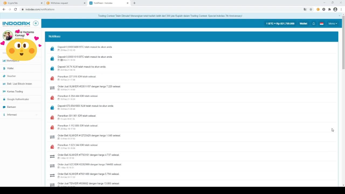Click the Google Translate icon in address bar
Image resolution: width=345 pixels, height=194 pixels.
point(305,9)
